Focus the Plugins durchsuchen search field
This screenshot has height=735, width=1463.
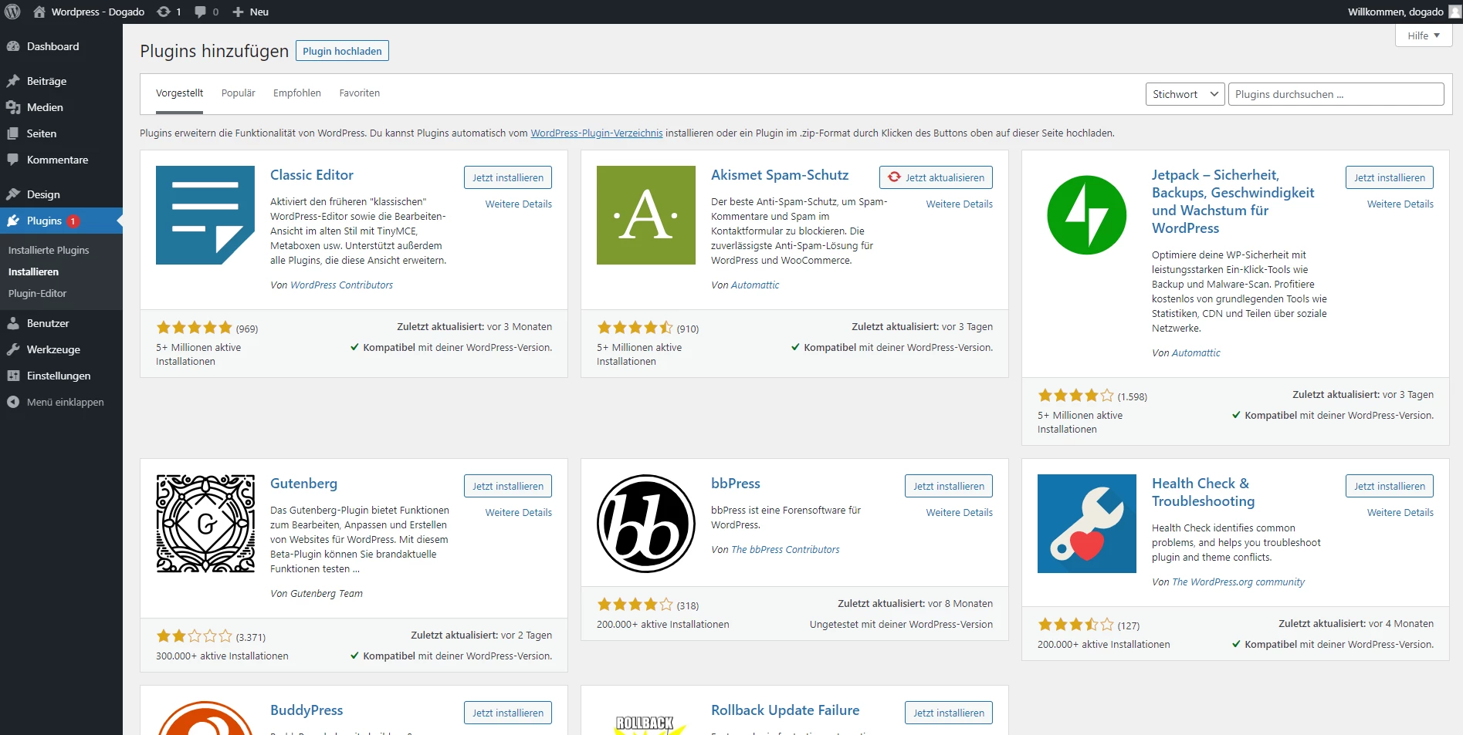[x=1336, y=94]
